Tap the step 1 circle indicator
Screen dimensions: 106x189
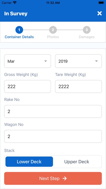[19, 30]
